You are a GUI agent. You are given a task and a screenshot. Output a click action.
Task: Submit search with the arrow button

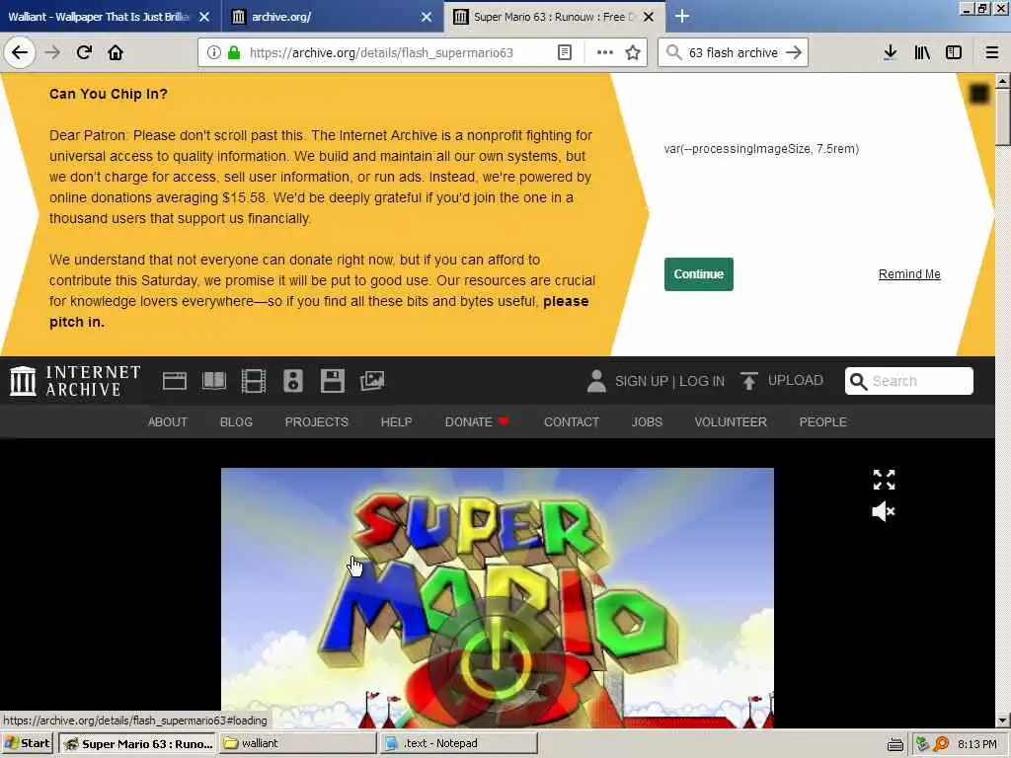(794, 53)
